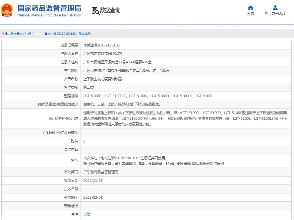Click the 国家药品监督管理局 title
Screen dimensions: 294x220
49,8
